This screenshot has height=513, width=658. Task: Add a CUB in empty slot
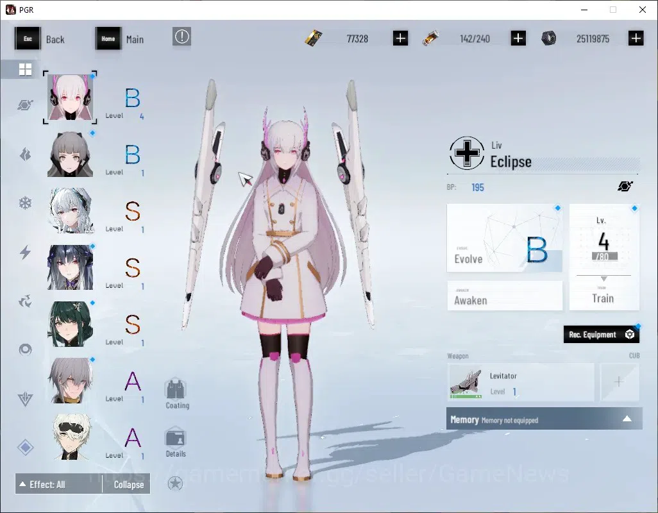pyautogui.click(x=619, y=382)
